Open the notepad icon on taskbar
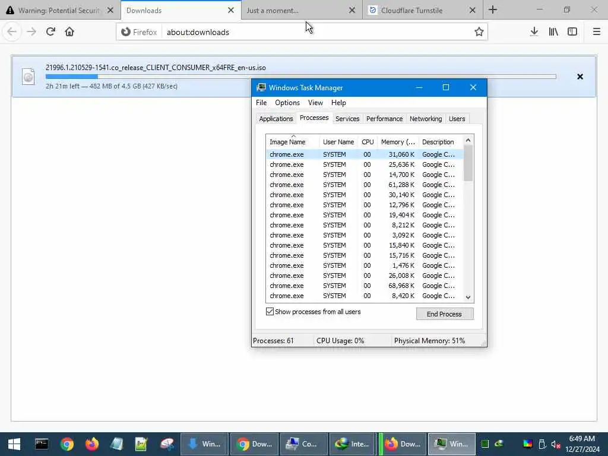This screenshot has height=456, width=608. pyautogui.click(x=117, y=444)
